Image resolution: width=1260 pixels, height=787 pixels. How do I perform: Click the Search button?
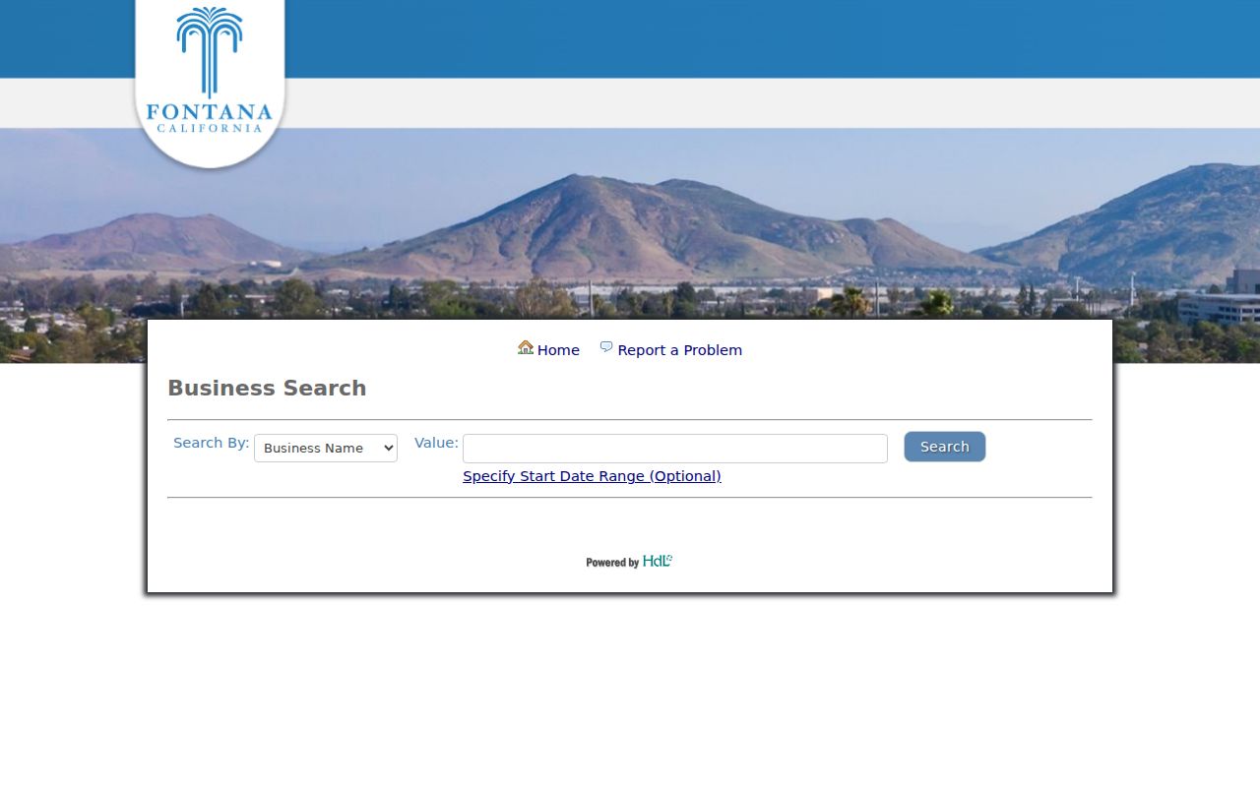tap(945, 447)
